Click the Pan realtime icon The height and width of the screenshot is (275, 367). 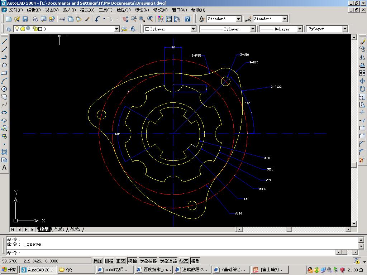(125, 19)
